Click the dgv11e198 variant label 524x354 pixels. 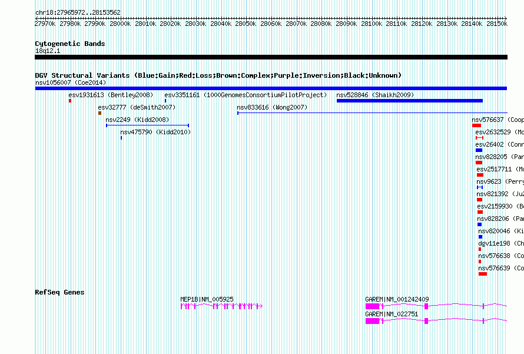[x=501, y=243]
